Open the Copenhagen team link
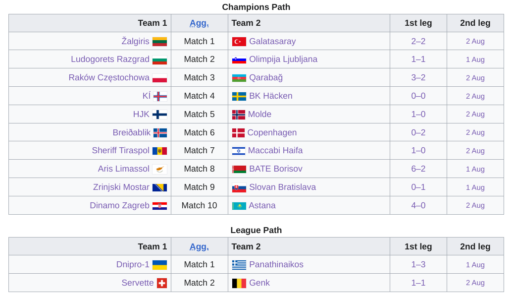Image resolution: width=513 pixels, height=300 pixels. 272,132
